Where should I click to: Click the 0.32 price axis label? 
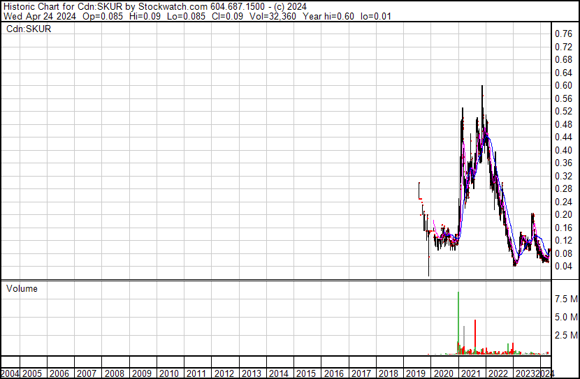tap(564, 176)
